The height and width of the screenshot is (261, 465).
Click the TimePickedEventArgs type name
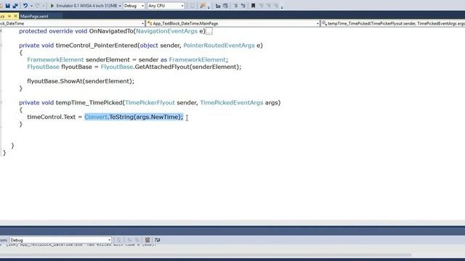click(x=232, y=102)
